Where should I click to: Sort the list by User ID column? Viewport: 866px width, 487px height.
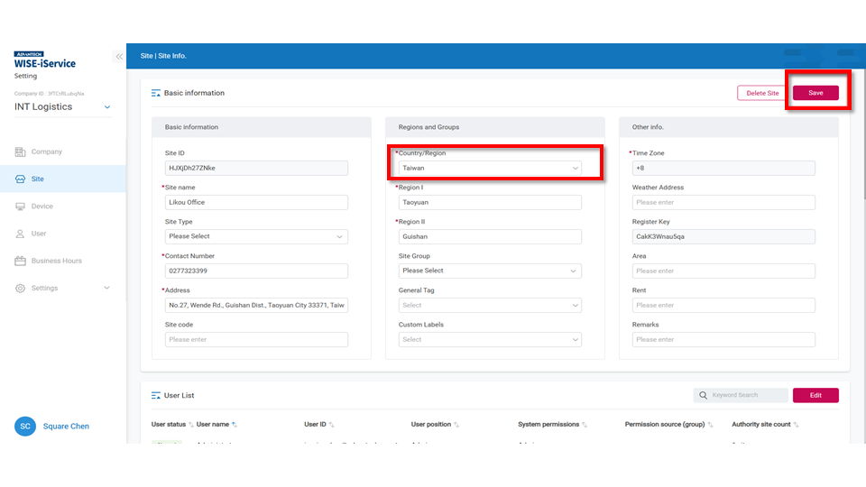pyautogui.click(x=331, y=425)
